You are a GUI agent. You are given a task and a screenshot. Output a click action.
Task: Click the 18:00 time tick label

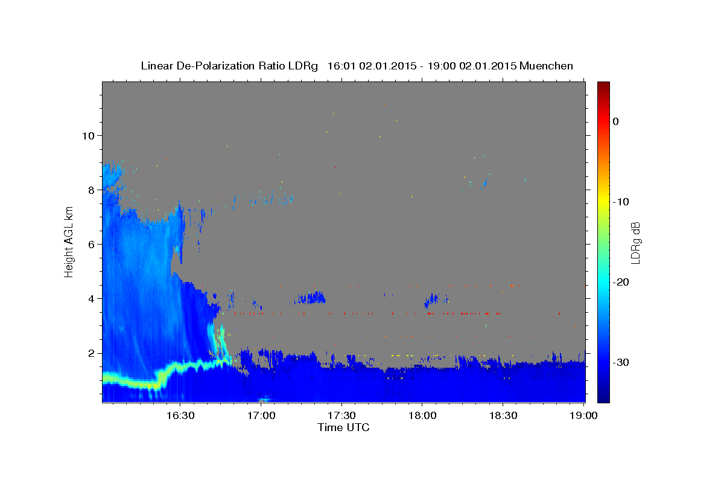(422, 416)
